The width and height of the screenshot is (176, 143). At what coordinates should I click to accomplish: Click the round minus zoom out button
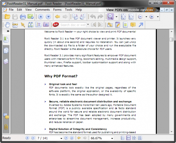coord(140,17)
